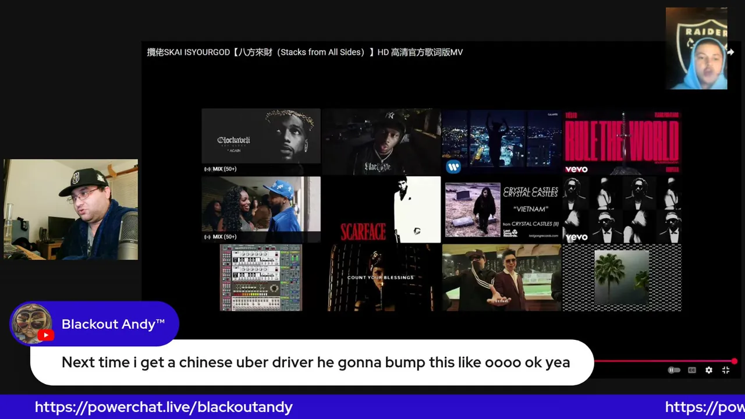Open the Clockaveli mix thumbnail
This screenshot has width=745, height=419.
pyautogui.click(x=261, y=141)
